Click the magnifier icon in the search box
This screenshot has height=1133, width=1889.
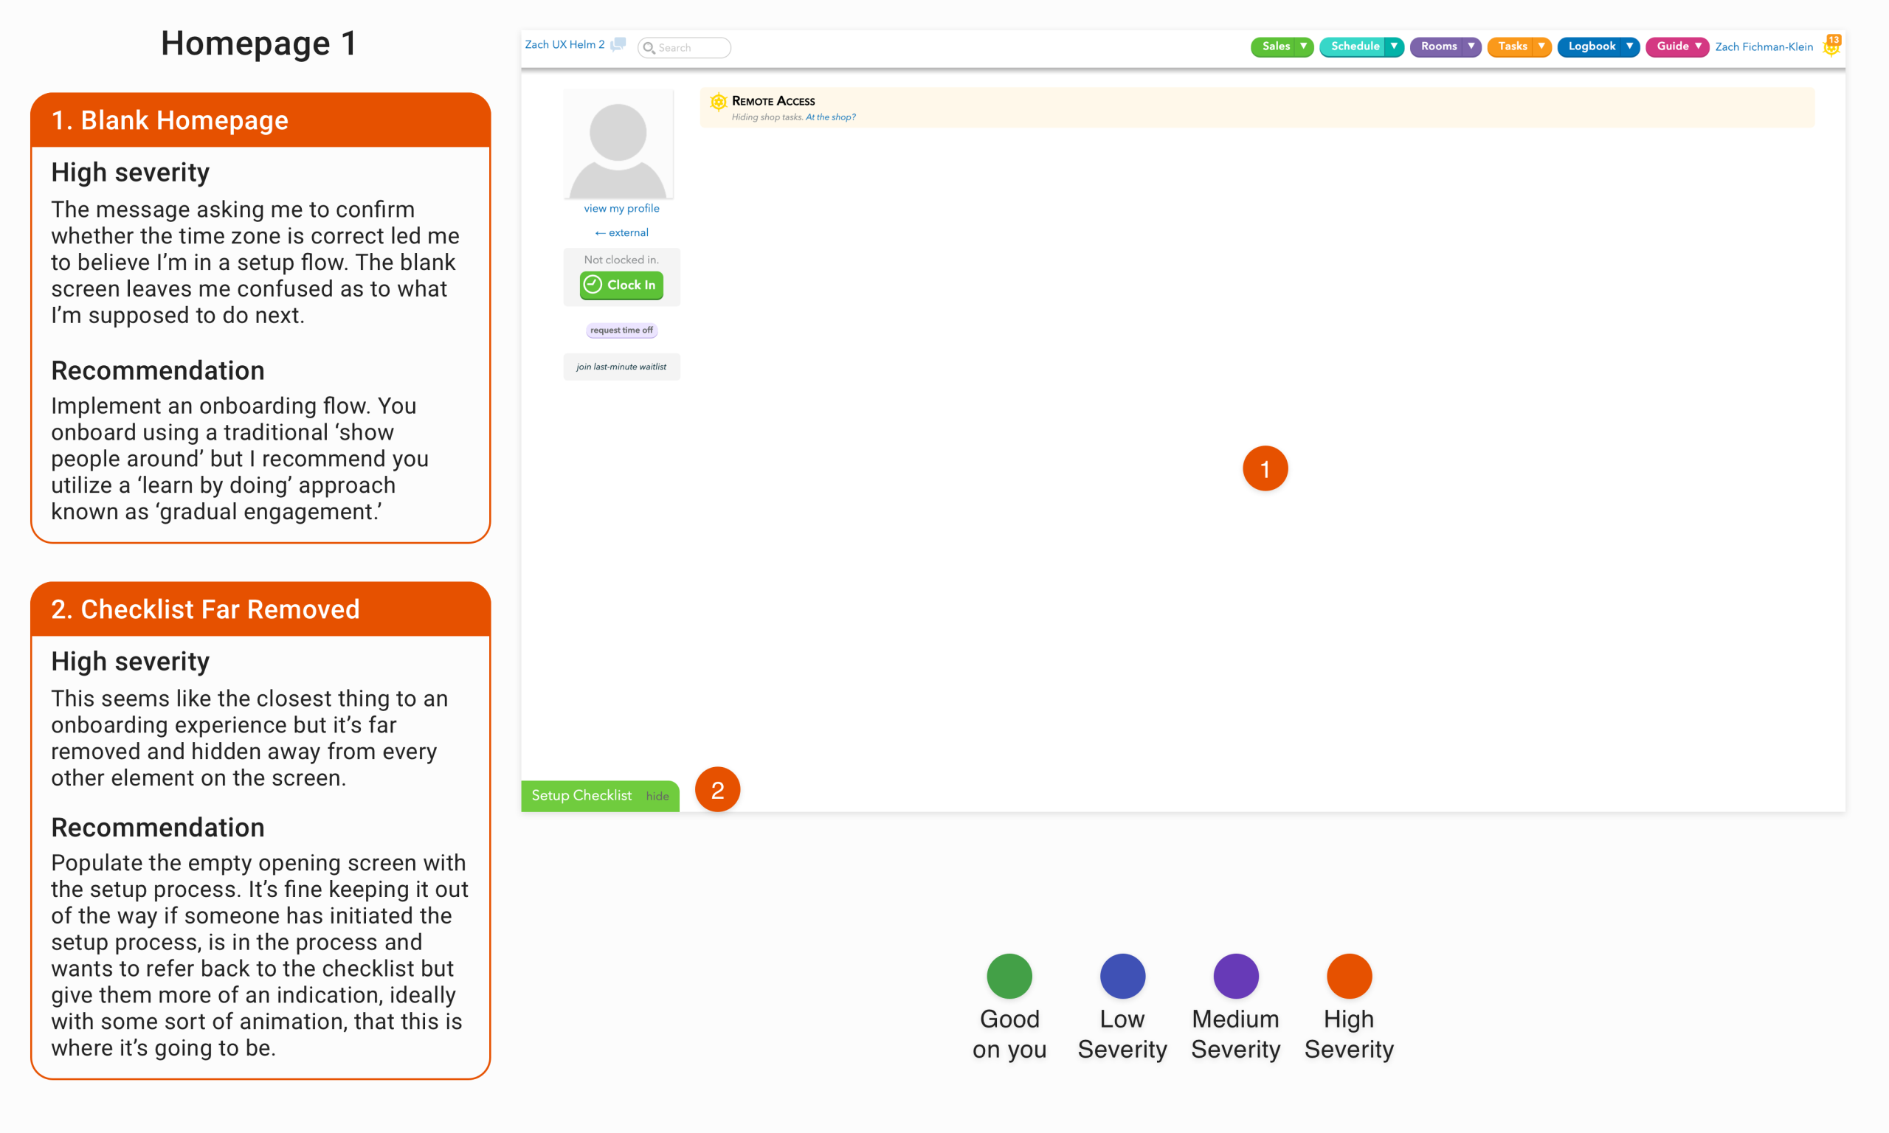[x=649, y=48]
